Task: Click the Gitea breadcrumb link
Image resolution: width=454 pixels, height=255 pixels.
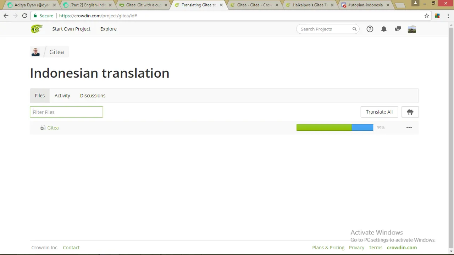Action: click(x=57, y=52)
